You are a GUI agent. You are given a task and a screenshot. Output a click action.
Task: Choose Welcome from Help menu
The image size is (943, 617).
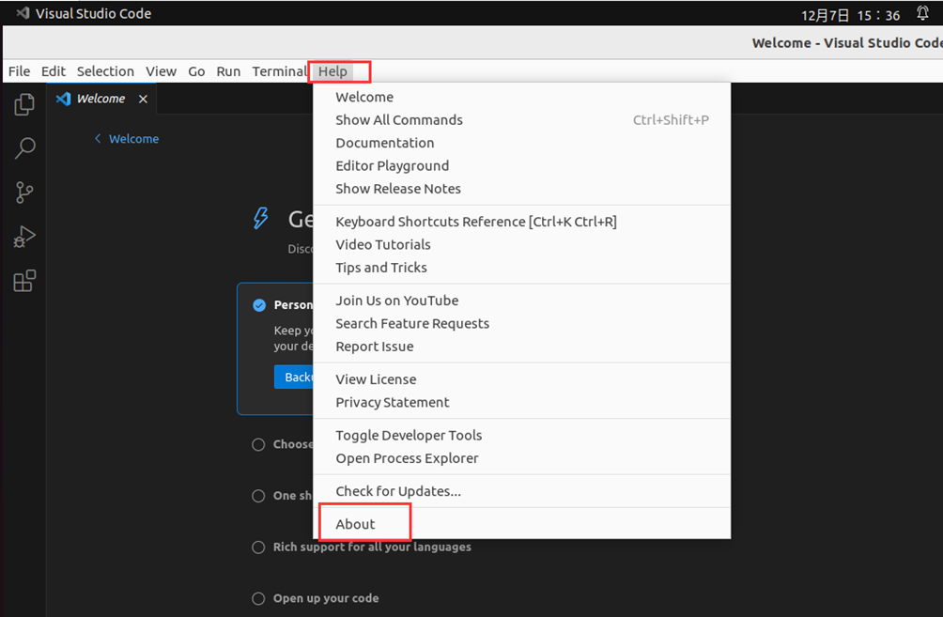(x=522, y=97)
